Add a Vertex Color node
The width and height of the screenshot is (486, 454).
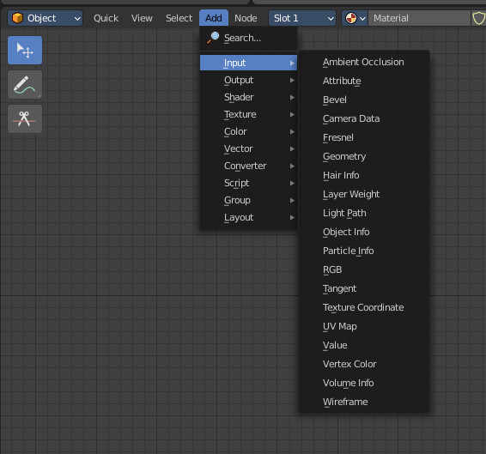pyautogui.click(x=364, y=364)
